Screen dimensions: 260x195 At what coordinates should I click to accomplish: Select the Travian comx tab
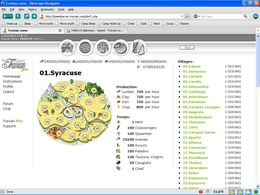32,30
